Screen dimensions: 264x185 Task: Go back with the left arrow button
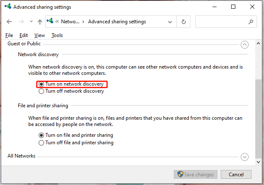(x=9, y=22)
